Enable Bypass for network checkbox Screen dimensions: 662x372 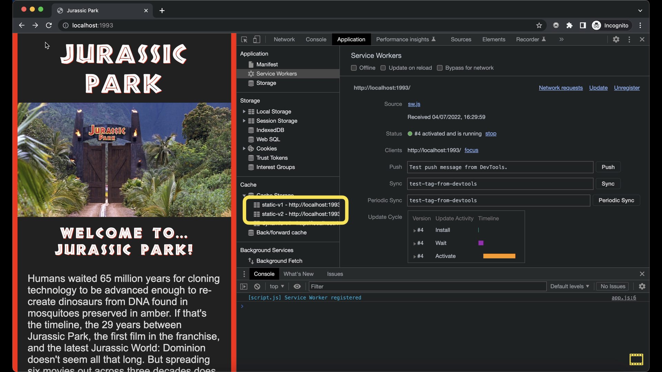tap(440, 68)
